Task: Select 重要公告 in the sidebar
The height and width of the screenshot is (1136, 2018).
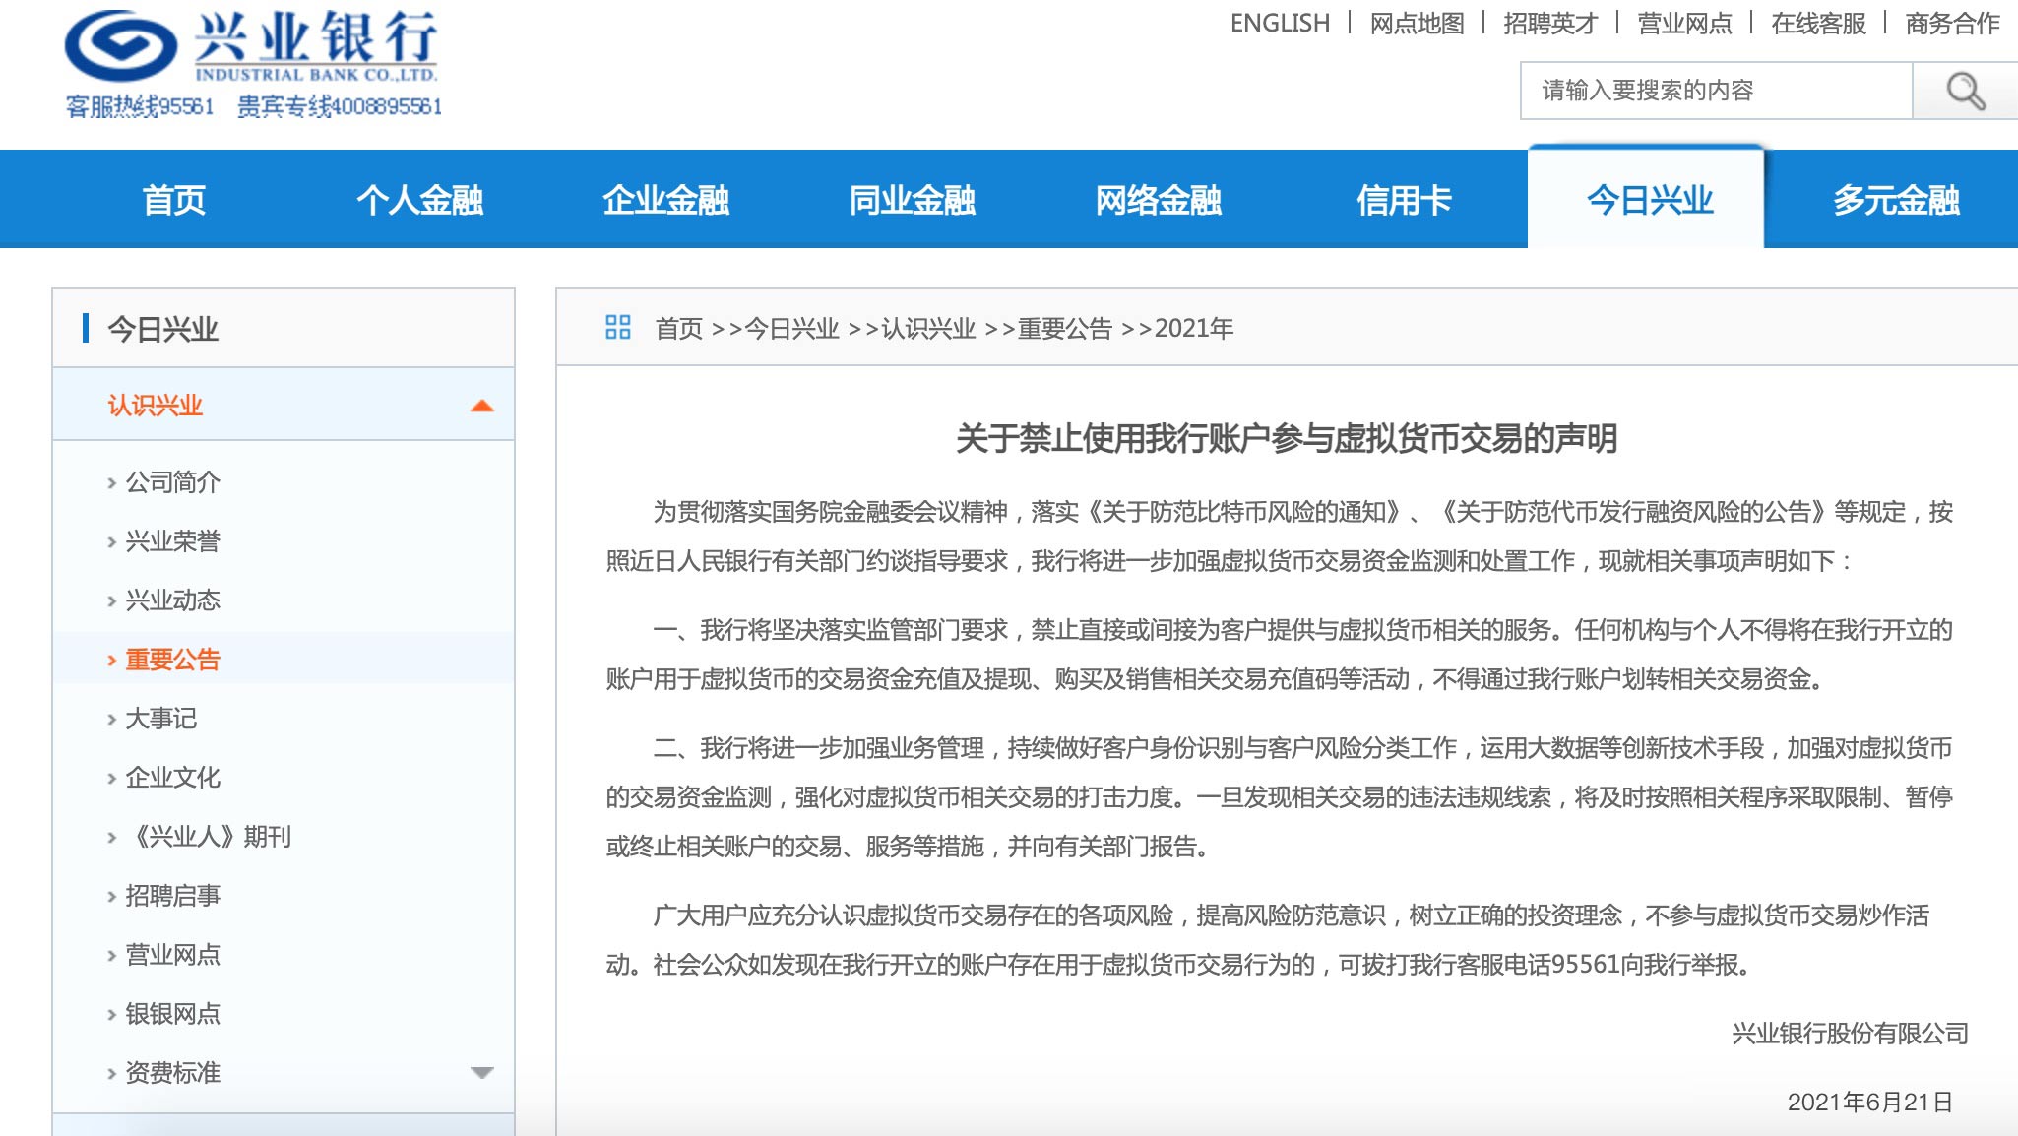Action: [x=172, y=660]
